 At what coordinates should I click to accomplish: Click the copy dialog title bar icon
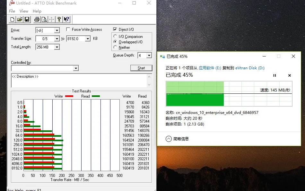(x=162, y=56)
